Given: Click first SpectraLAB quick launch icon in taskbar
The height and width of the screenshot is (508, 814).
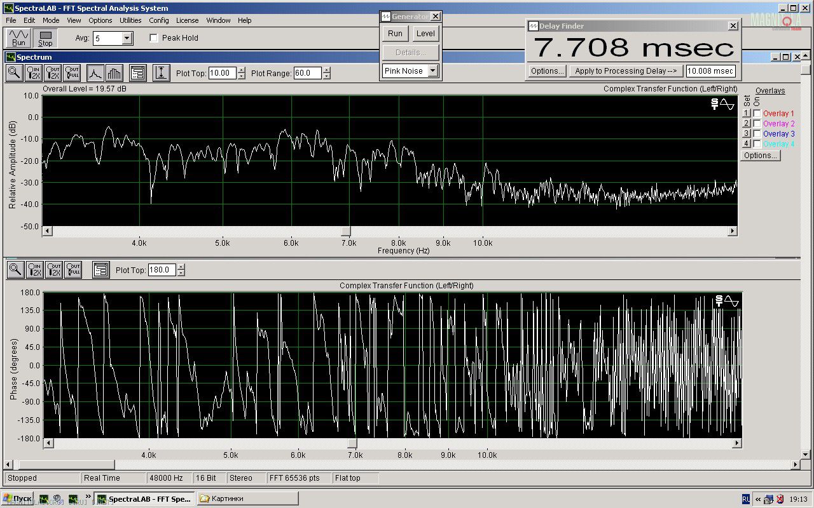Looking at the screenshot, I should [44, 498].
